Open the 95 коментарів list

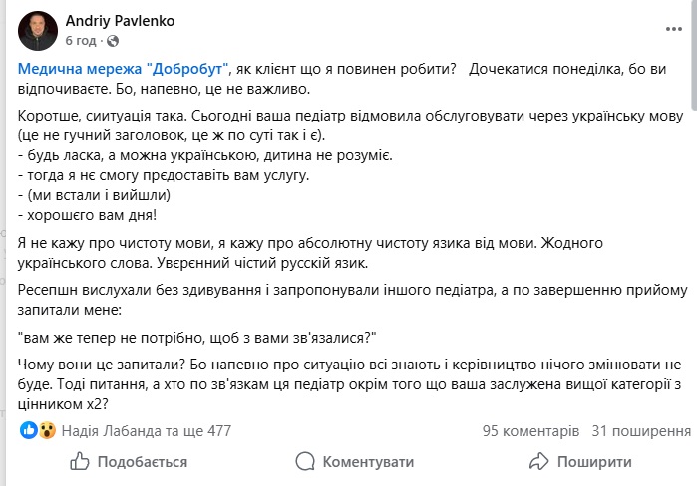point(529,431)
